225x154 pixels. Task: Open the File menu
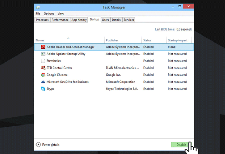(38, 14)
